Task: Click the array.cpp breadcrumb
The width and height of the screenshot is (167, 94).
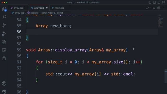Action: pyautogui.click(x=20, y=13)
